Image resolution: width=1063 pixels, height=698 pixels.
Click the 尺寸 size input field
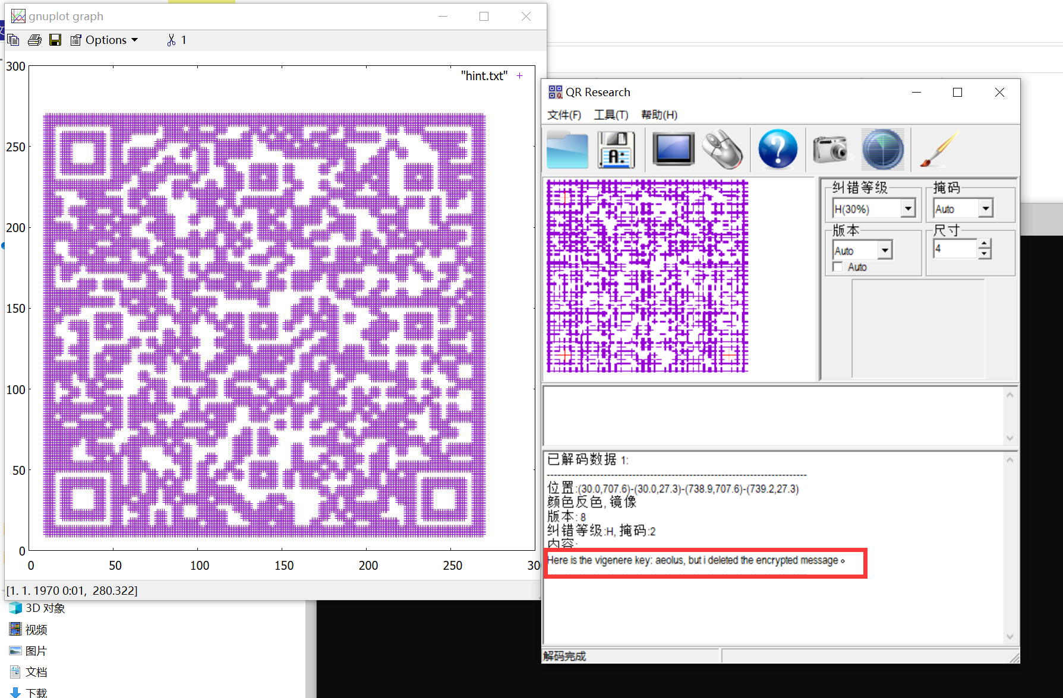955,249
